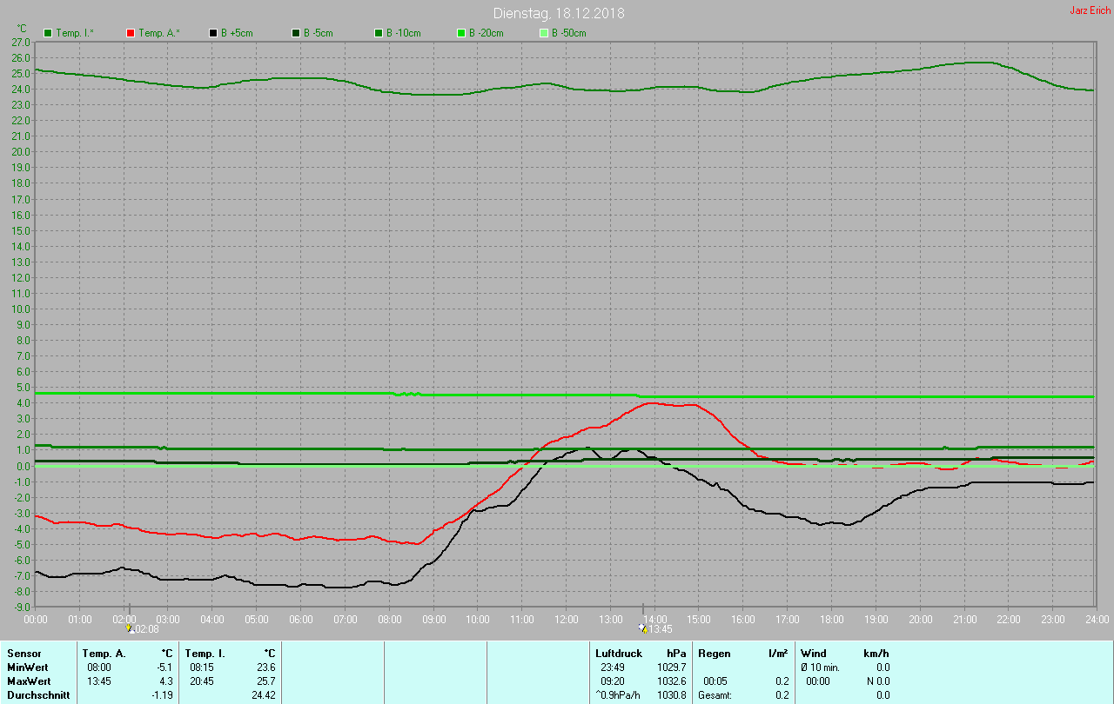Image resolution: width=1114 pixels, height=704 pixels.
Task: Click the maximum marker icon below 14:00
Action: (x=643, y=628)
